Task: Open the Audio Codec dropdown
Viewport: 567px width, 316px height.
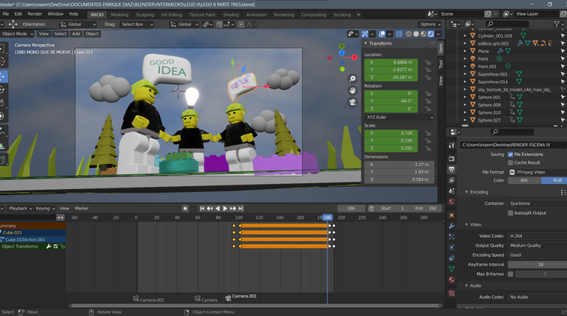Action: pyautogui.click(x=537, y=296)
